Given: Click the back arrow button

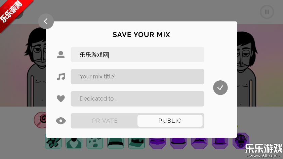Looking at the screenshot, I should tap(46, 22).
